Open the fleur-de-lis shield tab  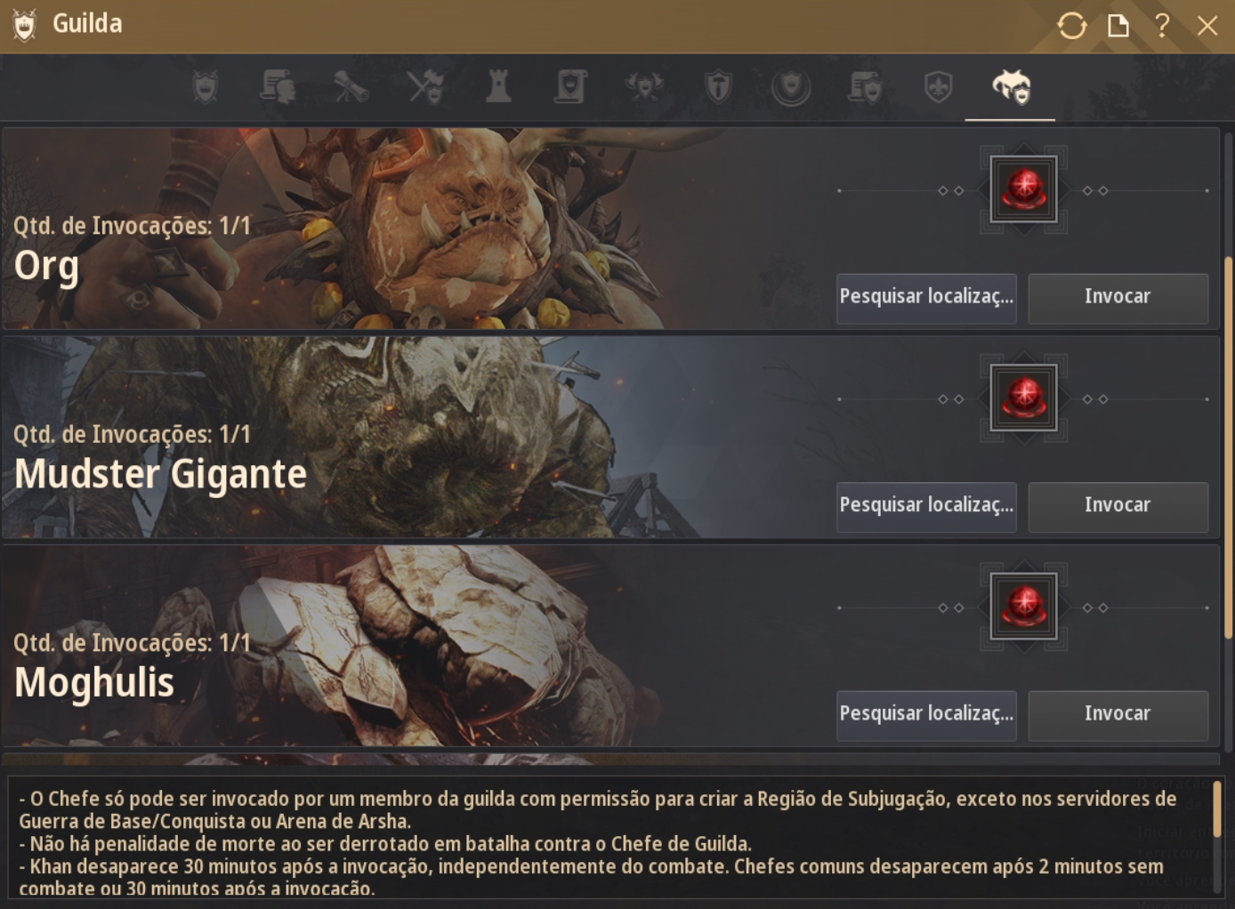pyautogui.click(x=938, y=87)
